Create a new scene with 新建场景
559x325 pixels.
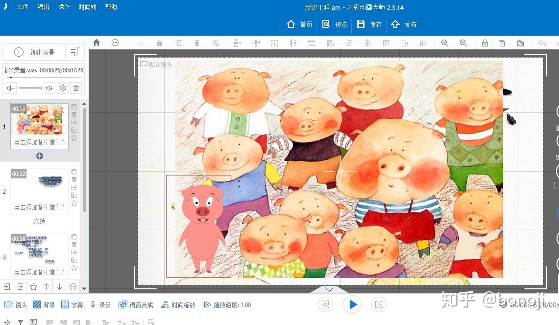click(x=33, y=52)
